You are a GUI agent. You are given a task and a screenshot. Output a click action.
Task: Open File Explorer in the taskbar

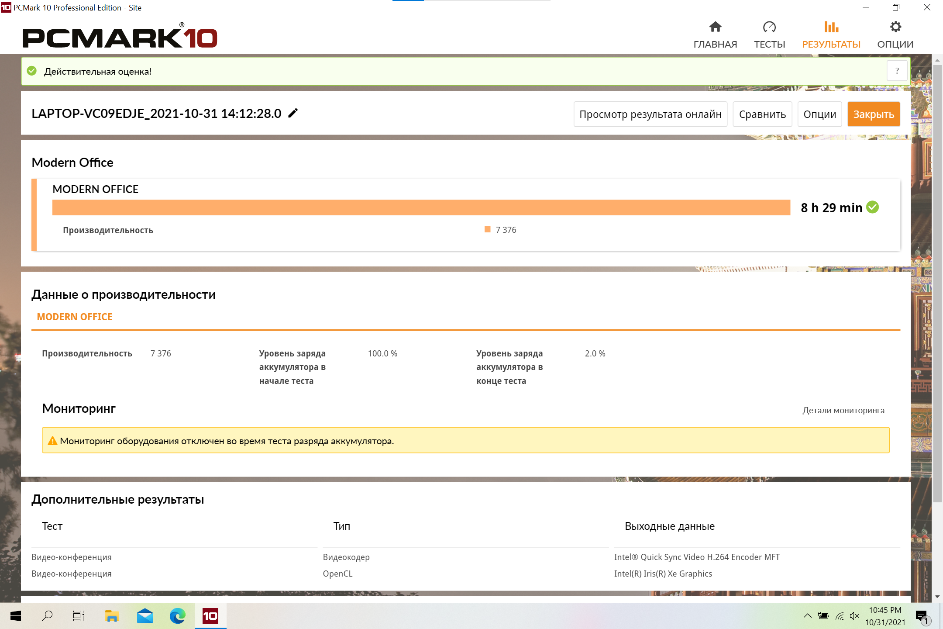pyautogui.click(x=112, y=616)
